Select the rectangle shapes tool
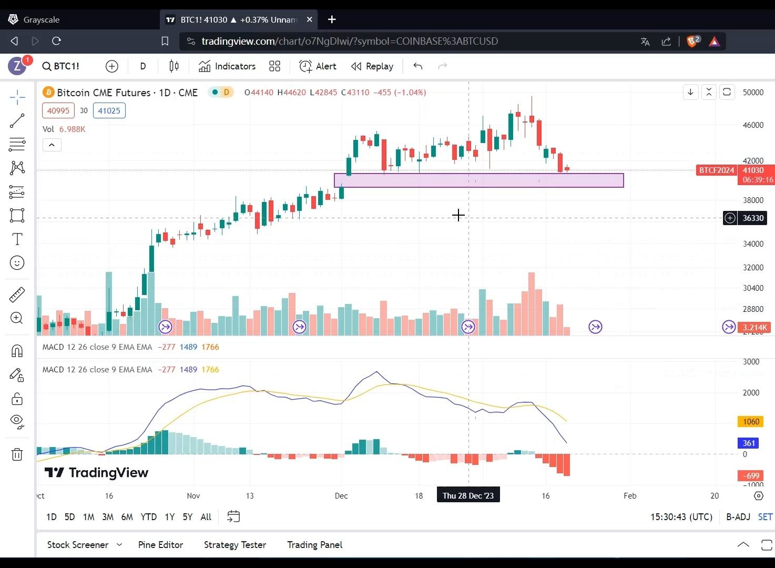Viewport: 775px width, 568px height. (x=17, y=215)
